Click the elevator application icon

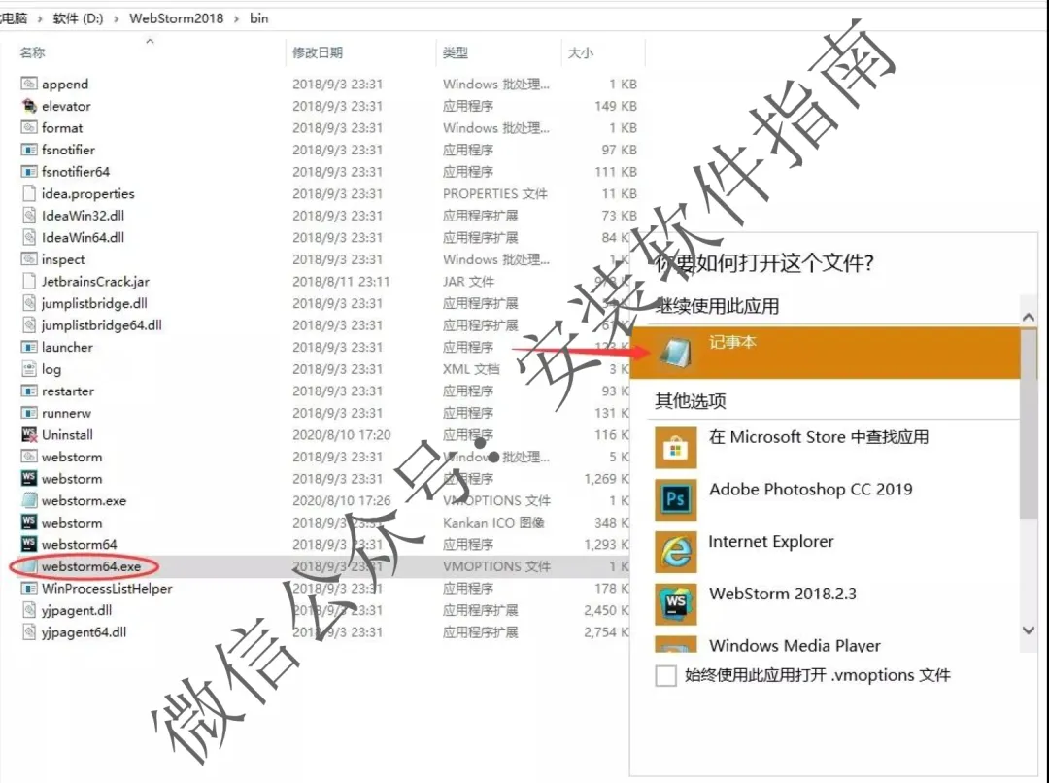point(29,106)
